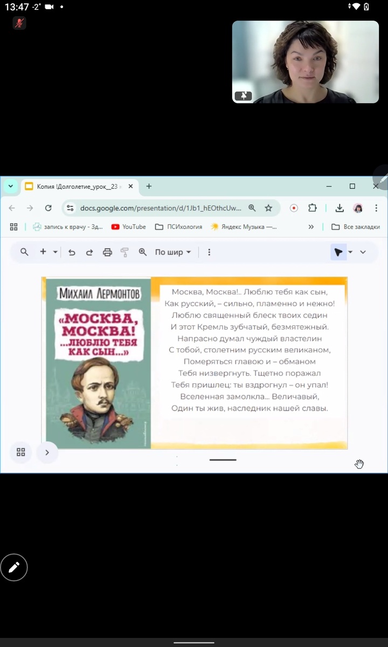Viewport: 388px width, 647px height.
Task: Open grid view of slides
Action: coord(21,452)
